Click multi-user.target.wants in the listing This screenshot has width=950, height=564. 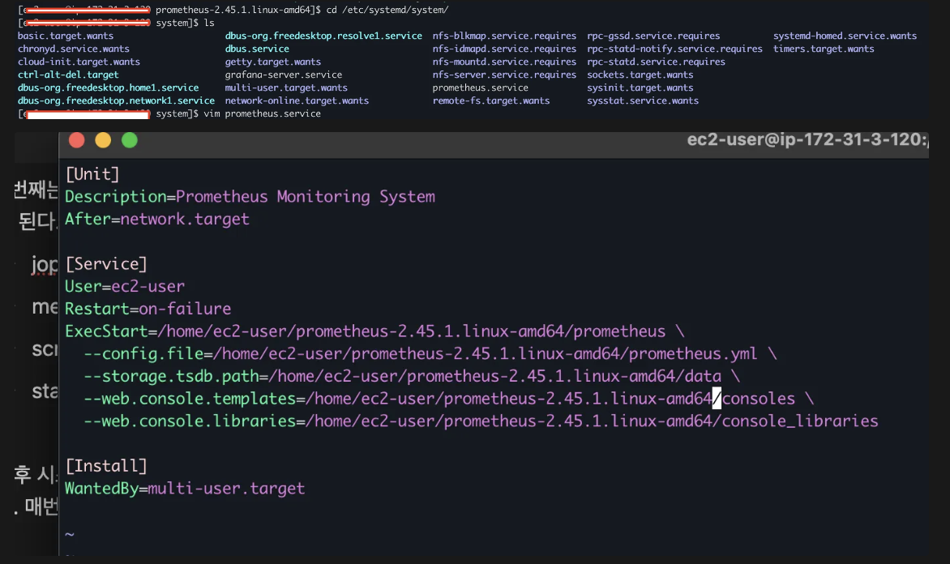[286, 88]
